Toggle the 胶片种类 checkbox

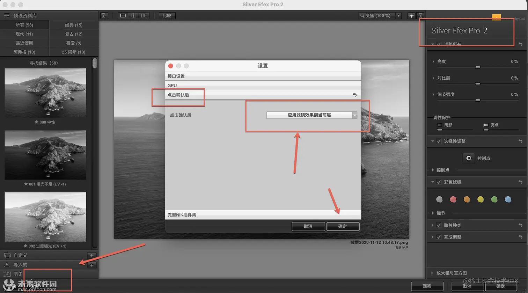click(439, 225)
